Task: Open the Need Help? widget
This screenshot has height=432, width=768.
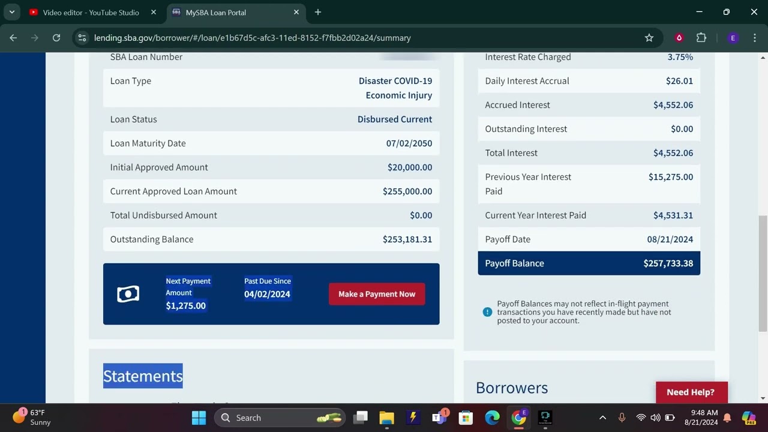Action: click(691, 392)
